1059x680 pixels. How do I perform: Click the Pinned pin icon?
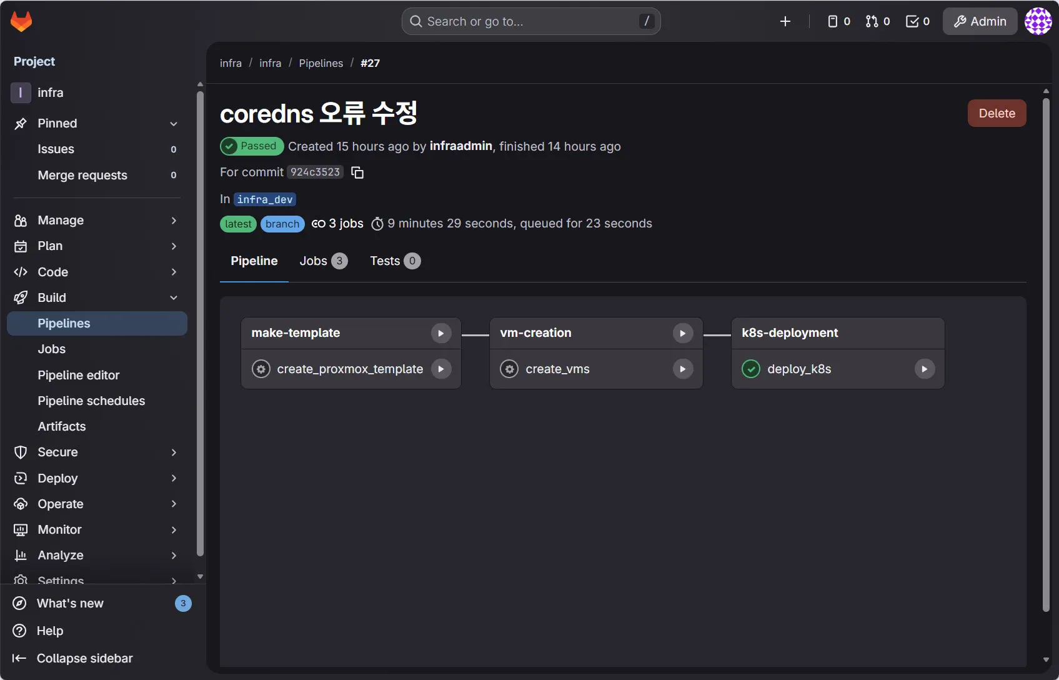pos(21,123)
